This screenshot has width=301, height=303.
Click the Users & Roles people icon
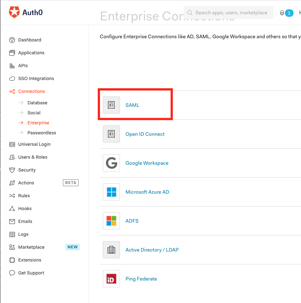coord(12,157)
